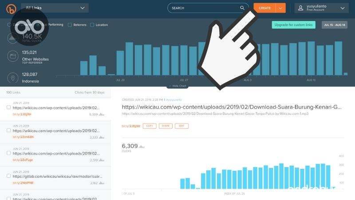Toggle the Location checkbox
This screenshot has height=200, width=355.
(x=92, y=25)
